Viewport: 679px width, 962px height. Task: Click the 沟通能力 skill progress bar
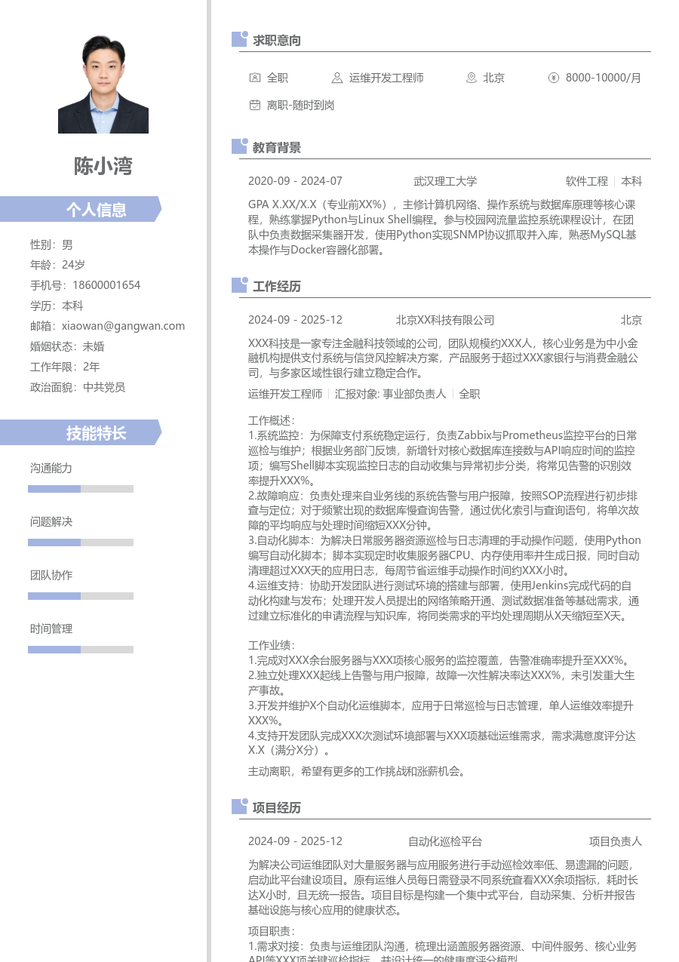coord(81,488)
